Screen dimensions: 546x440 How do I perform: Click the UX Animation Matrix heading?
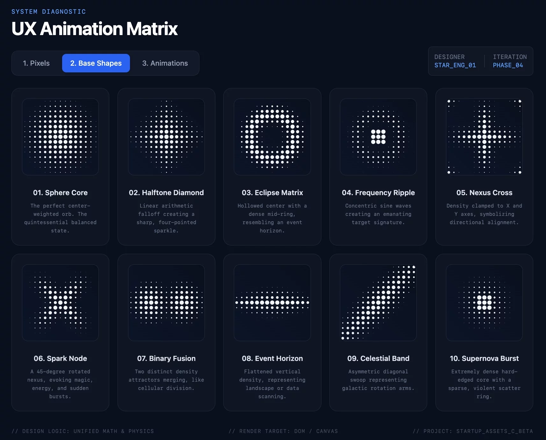click(95, 29)
